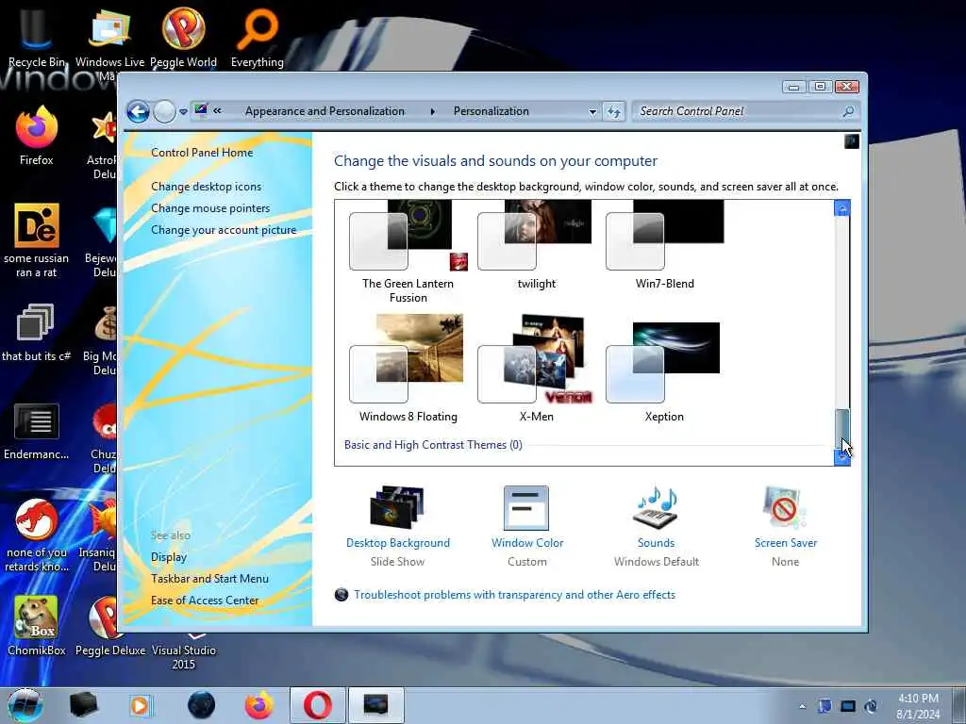Open media player taskbar icon
This screenshot has width=966, height=724.
click(140, 705)
